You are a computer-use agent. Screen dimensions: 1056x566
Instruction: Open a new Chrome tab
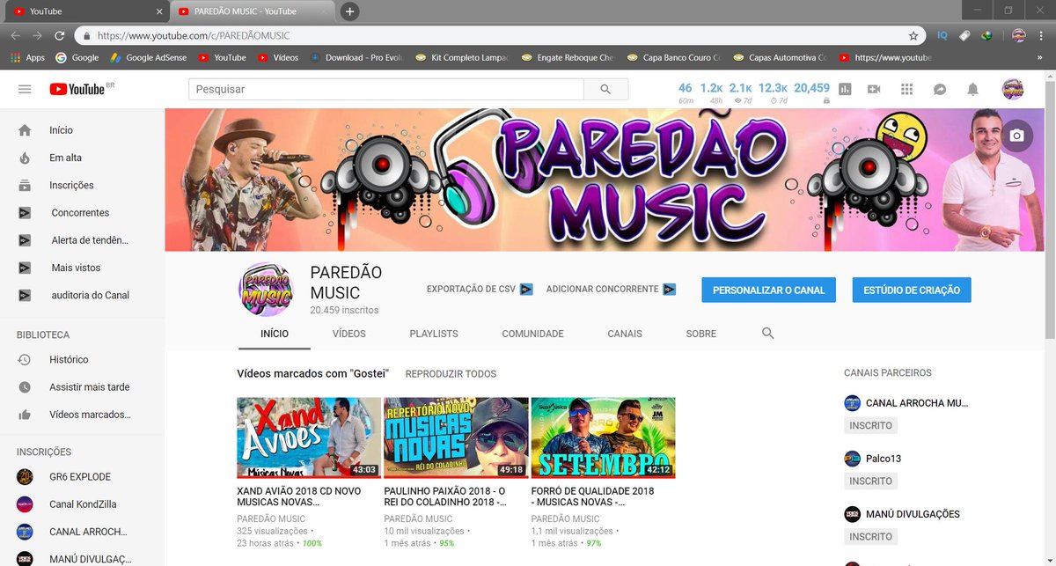coord(349,11)
